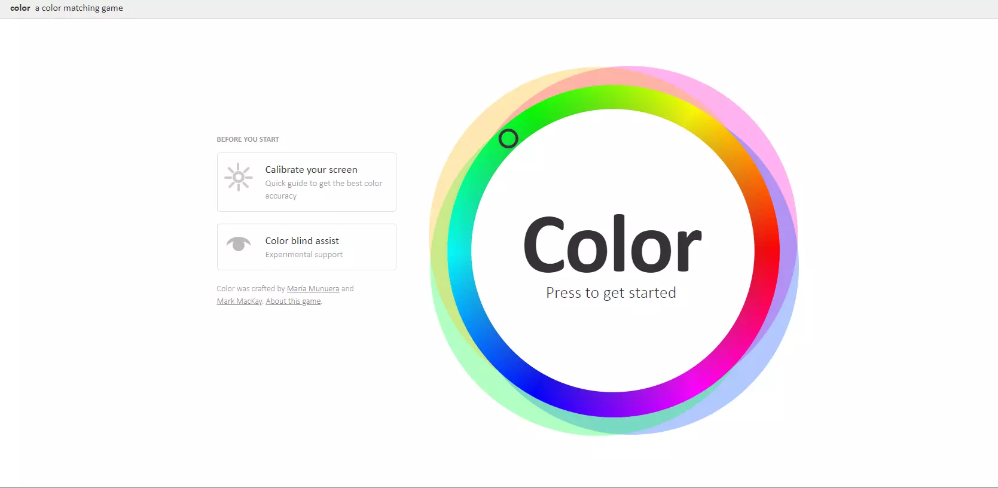Click Press to get started text
This screenshot has width=998, height=488.
click(611, 293)
